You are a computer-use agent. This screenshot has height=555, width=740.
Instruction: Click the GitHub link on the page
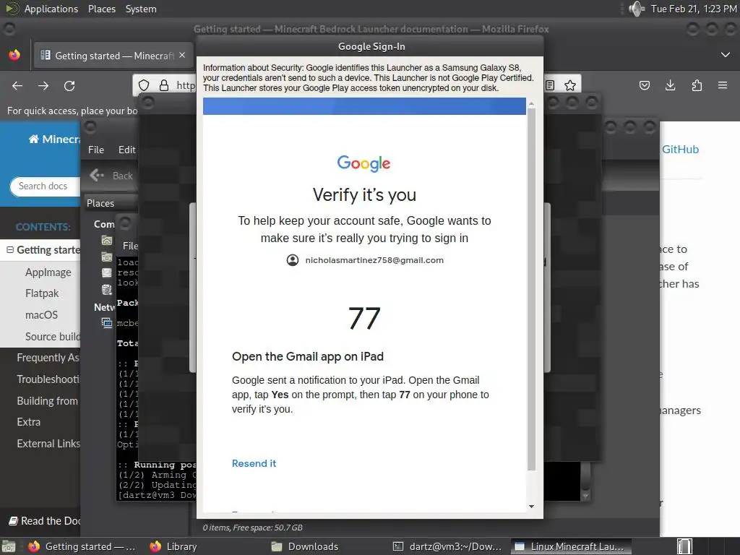pos(680,149)
